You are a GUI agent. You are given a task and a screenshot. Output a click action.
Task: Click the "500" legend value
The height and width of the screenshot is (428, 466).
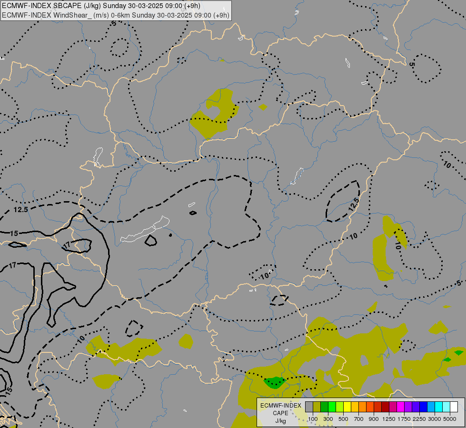343,419
